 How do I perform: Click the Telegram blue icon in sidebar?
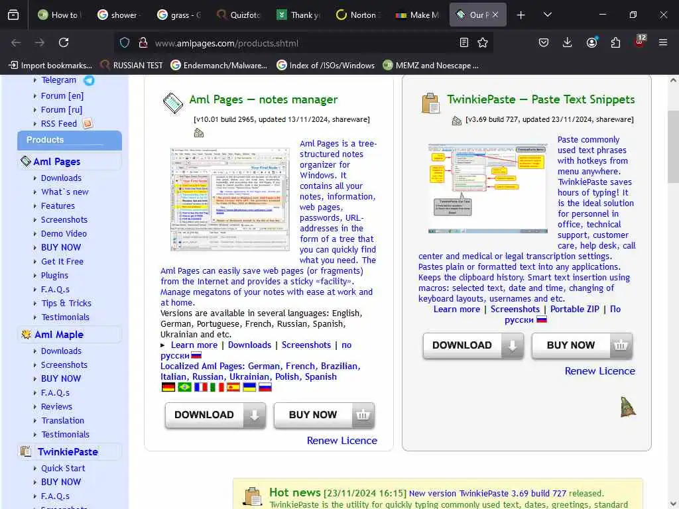(89, 80)
